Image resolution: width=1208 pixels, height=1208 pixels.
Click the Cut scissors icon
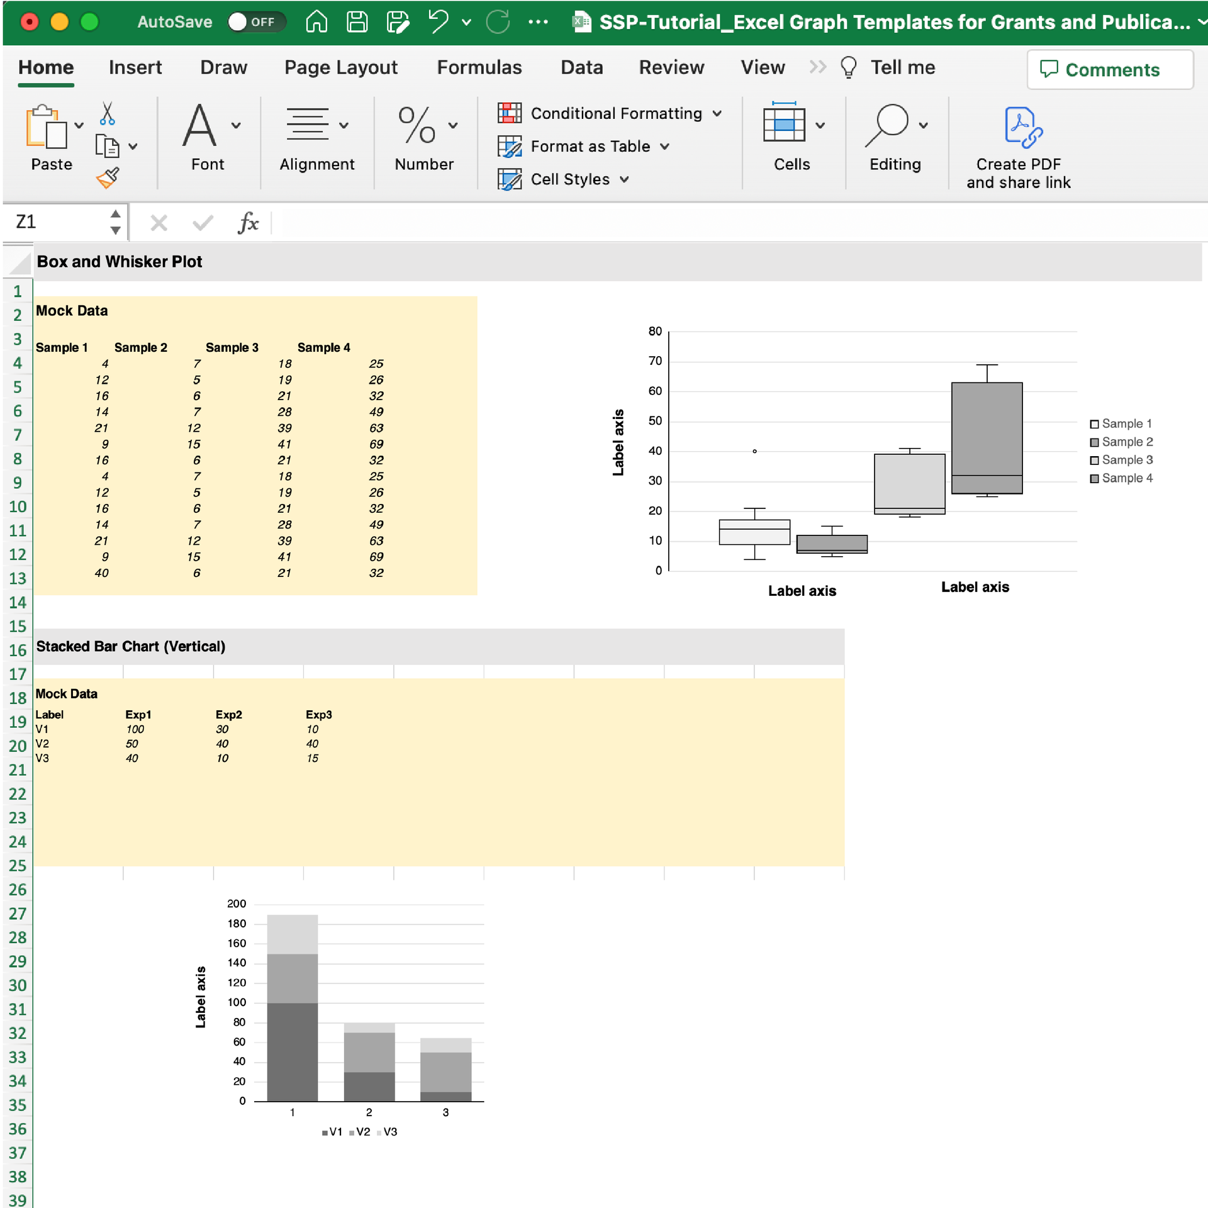point(107,115)
